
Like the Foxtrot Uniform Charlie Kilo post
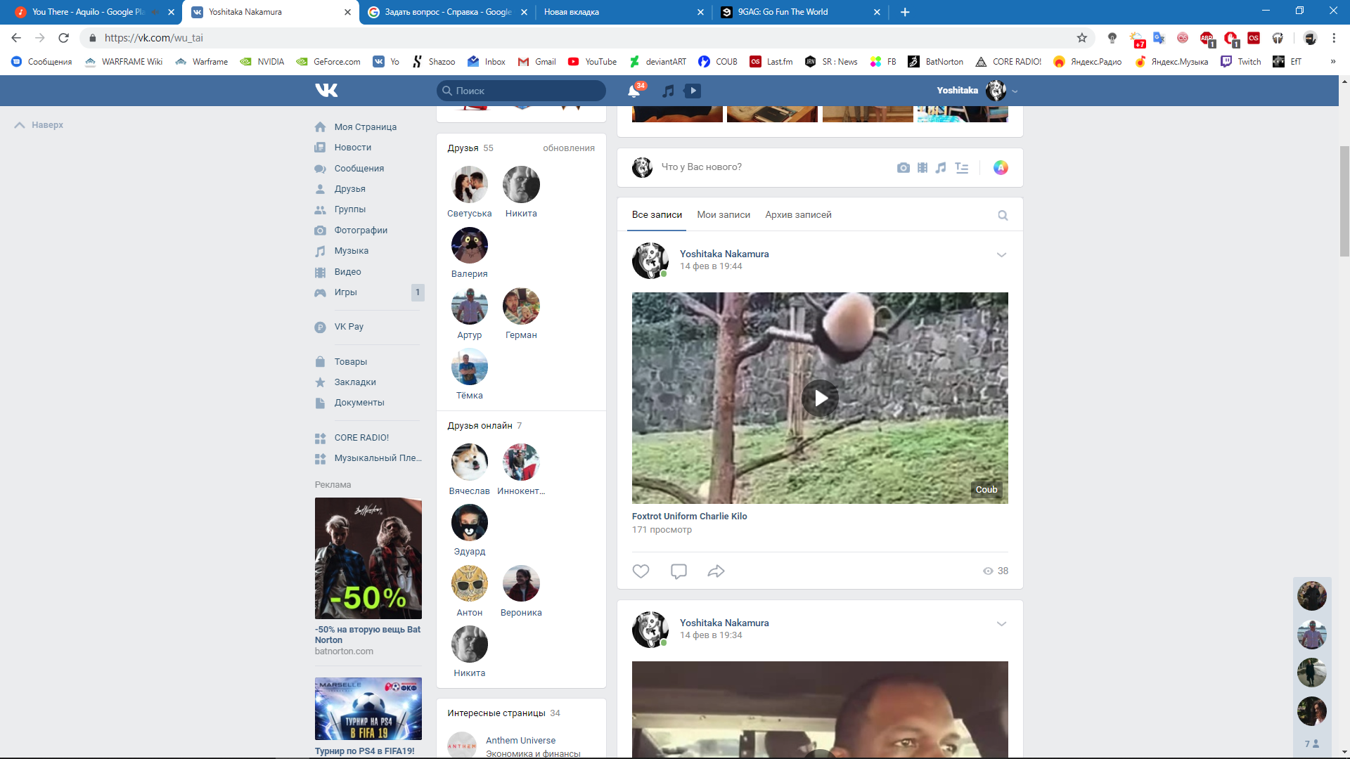coord(641,571)
